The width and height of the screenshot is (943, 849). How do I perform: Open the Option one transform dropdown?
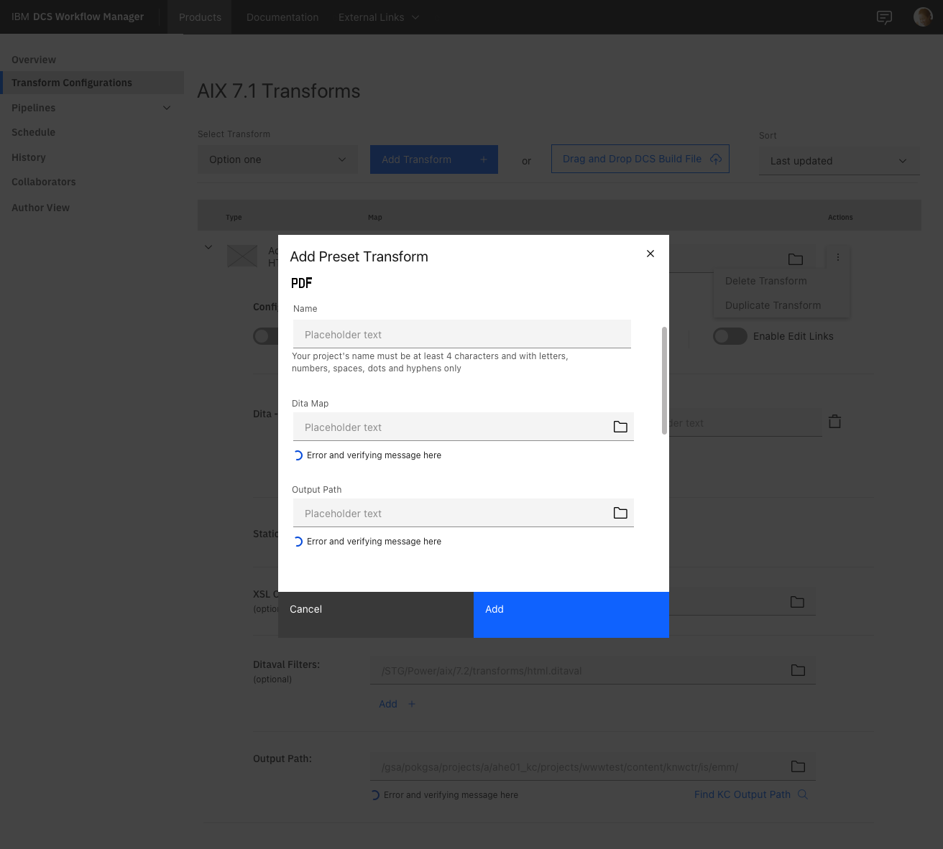tap(277, 159)
